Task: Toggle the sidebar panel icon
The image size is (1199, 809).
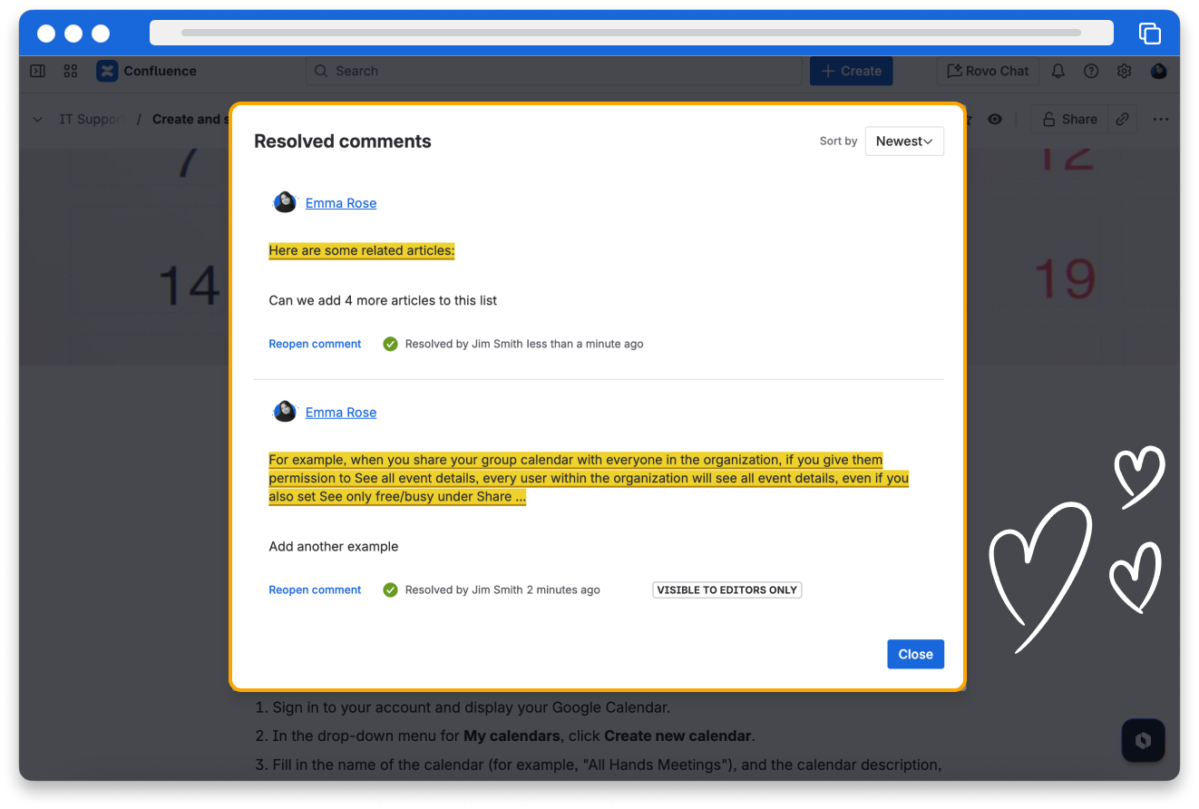Action: tap(37, 71)
